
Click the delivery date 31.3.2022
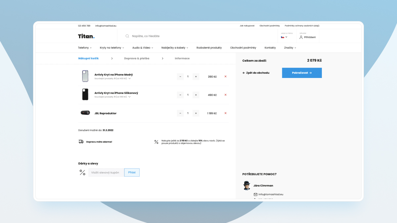pyautogui.click(x=108, y=130)
